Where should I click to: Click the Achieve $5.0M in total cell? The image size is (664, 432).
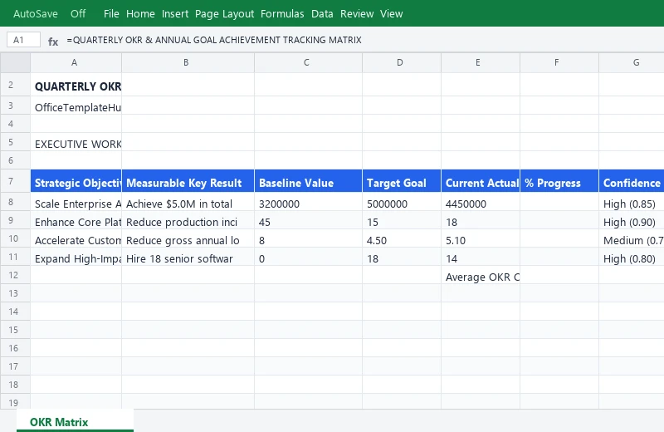point(188,202)
